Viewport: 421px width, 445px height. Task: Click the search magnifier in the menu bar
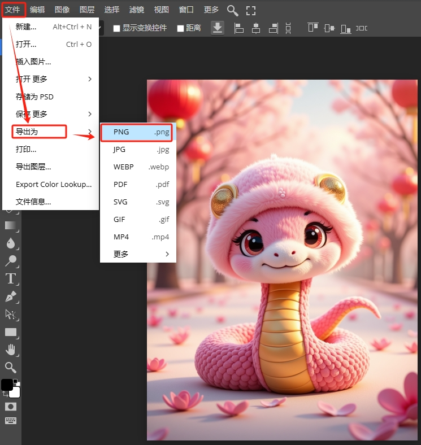[x=232, y=11]
